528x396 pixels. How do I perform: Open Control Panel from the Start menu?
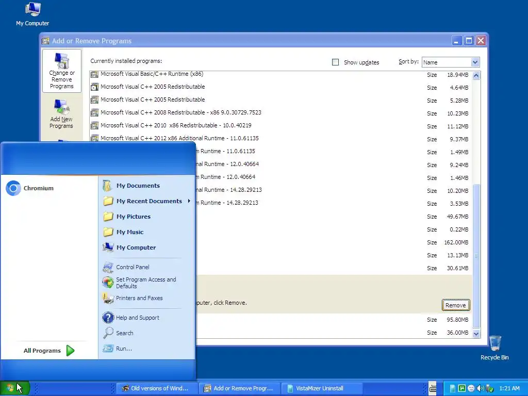[133, 267]
